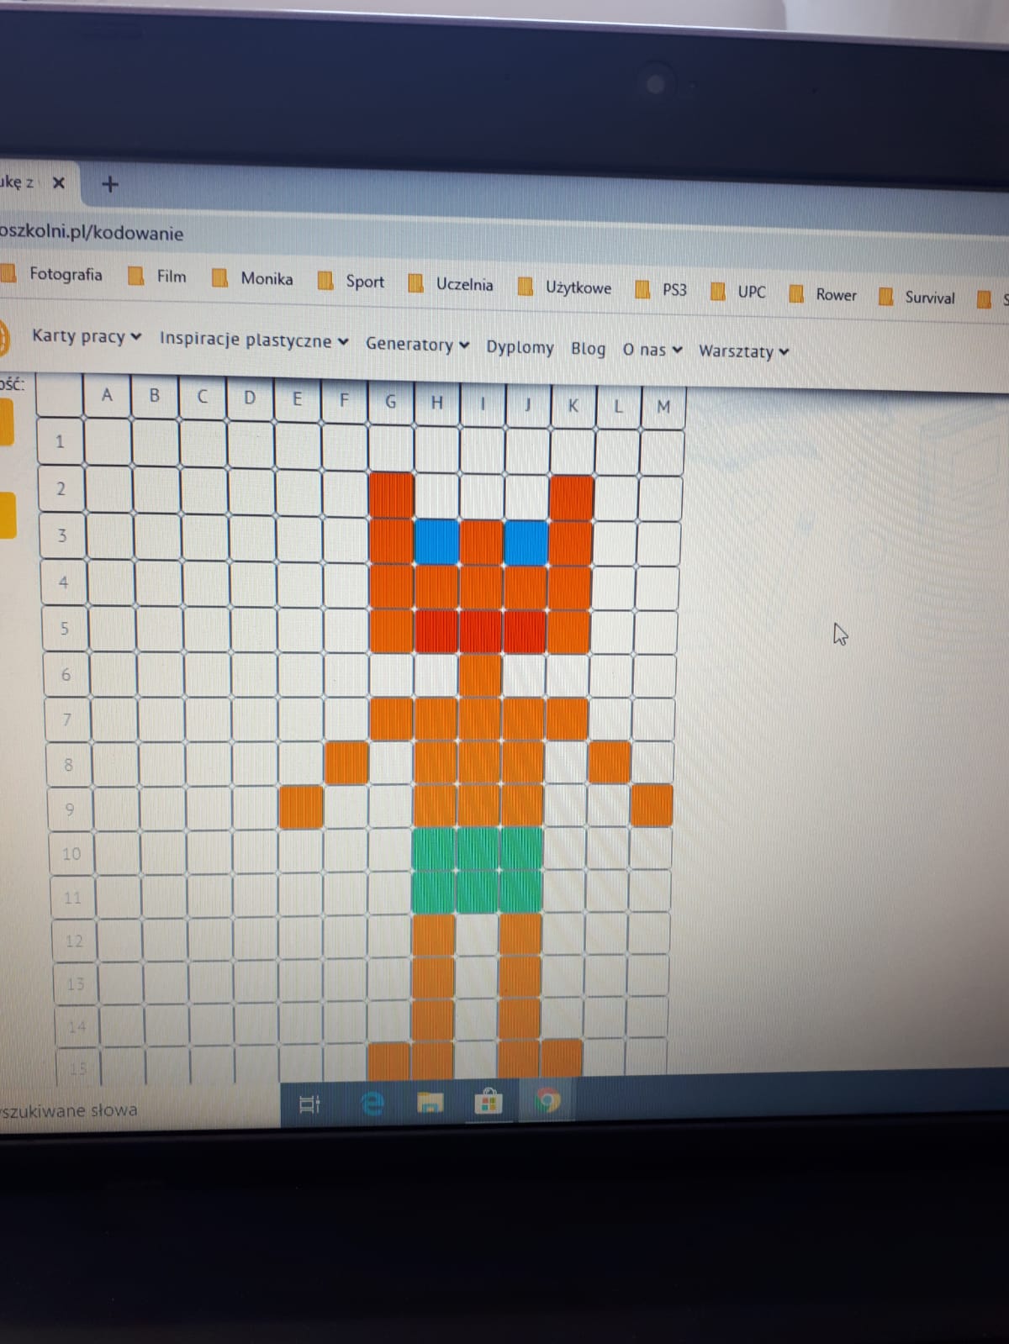This screenshot has width=1009, height=1344.
Task: Open Microsoft Store from the taskbar
Action: click(x=488, y=1101)
